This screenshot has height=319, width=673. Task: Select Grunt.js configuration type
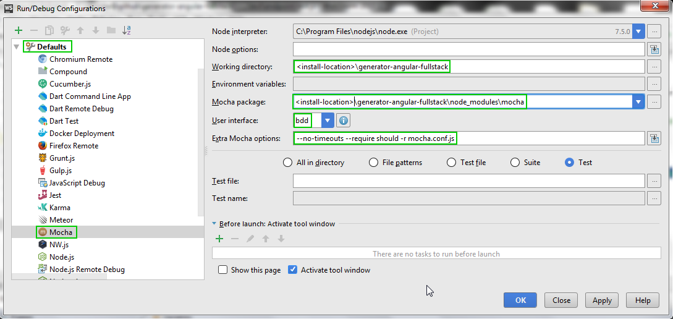pos(63,158)
